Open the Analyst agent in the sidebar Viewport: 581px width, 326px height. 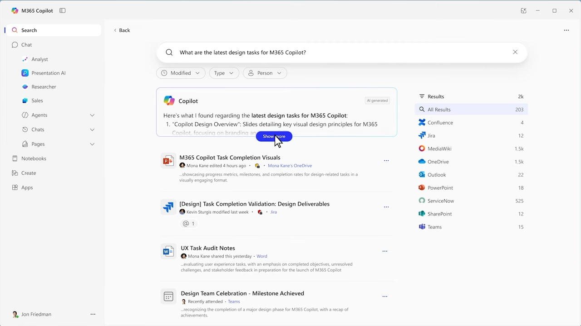pyautogui.click(x=39, y=59)
